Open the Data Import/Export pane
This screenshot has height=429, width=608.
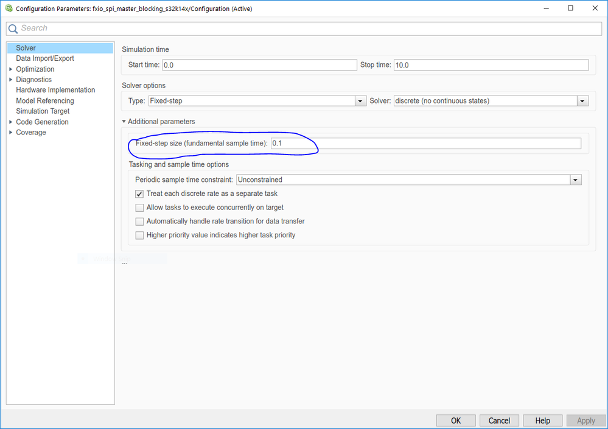coord(45,58)
